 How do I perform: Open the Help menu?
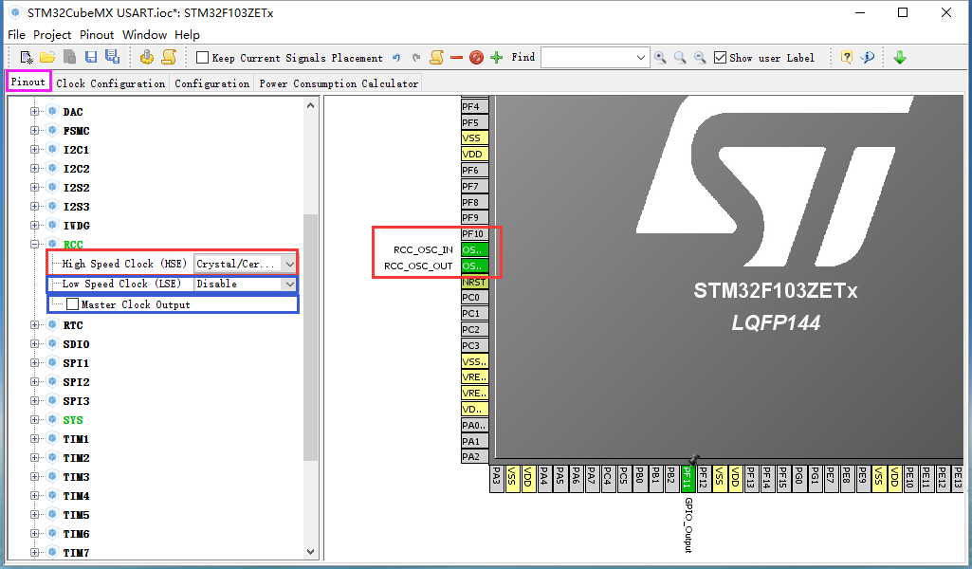click(x=187, y=35)
